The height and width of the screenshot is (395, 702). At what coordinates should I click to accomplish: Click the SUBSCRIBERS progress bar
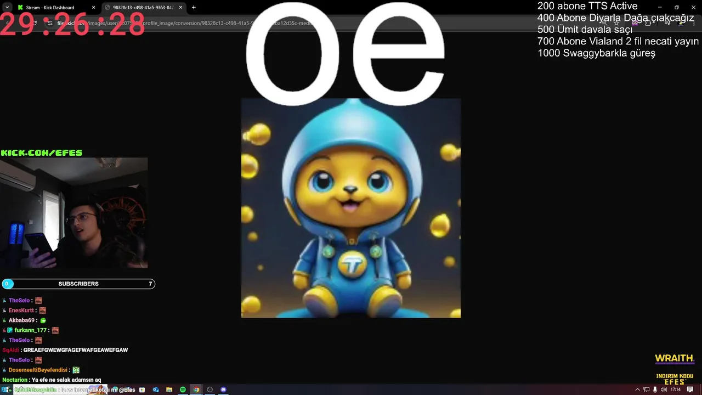point(78,284)
